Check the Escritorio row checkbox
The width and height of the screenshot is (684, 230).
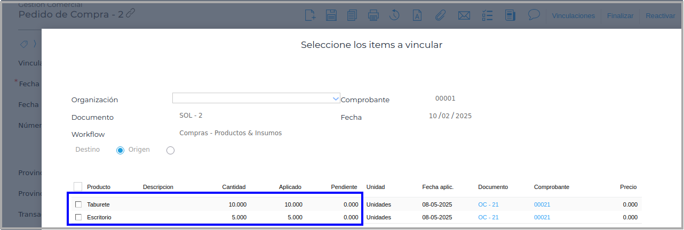point(78,217)
